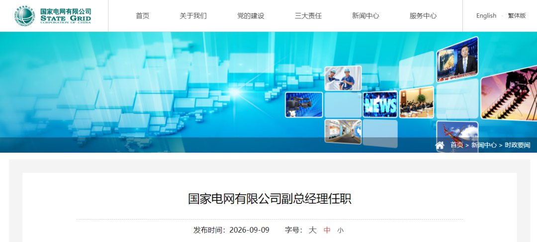The height and width of the screenshot is (242, 537).
Task: Open the 服务中心 menu
Action: pyautogui.click(x=423, y=16)
